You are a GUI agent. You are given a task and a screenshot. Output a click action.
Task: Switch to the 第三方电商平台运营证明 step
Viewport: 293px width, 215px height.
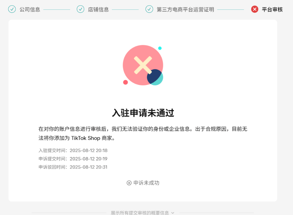pos(185,9)
